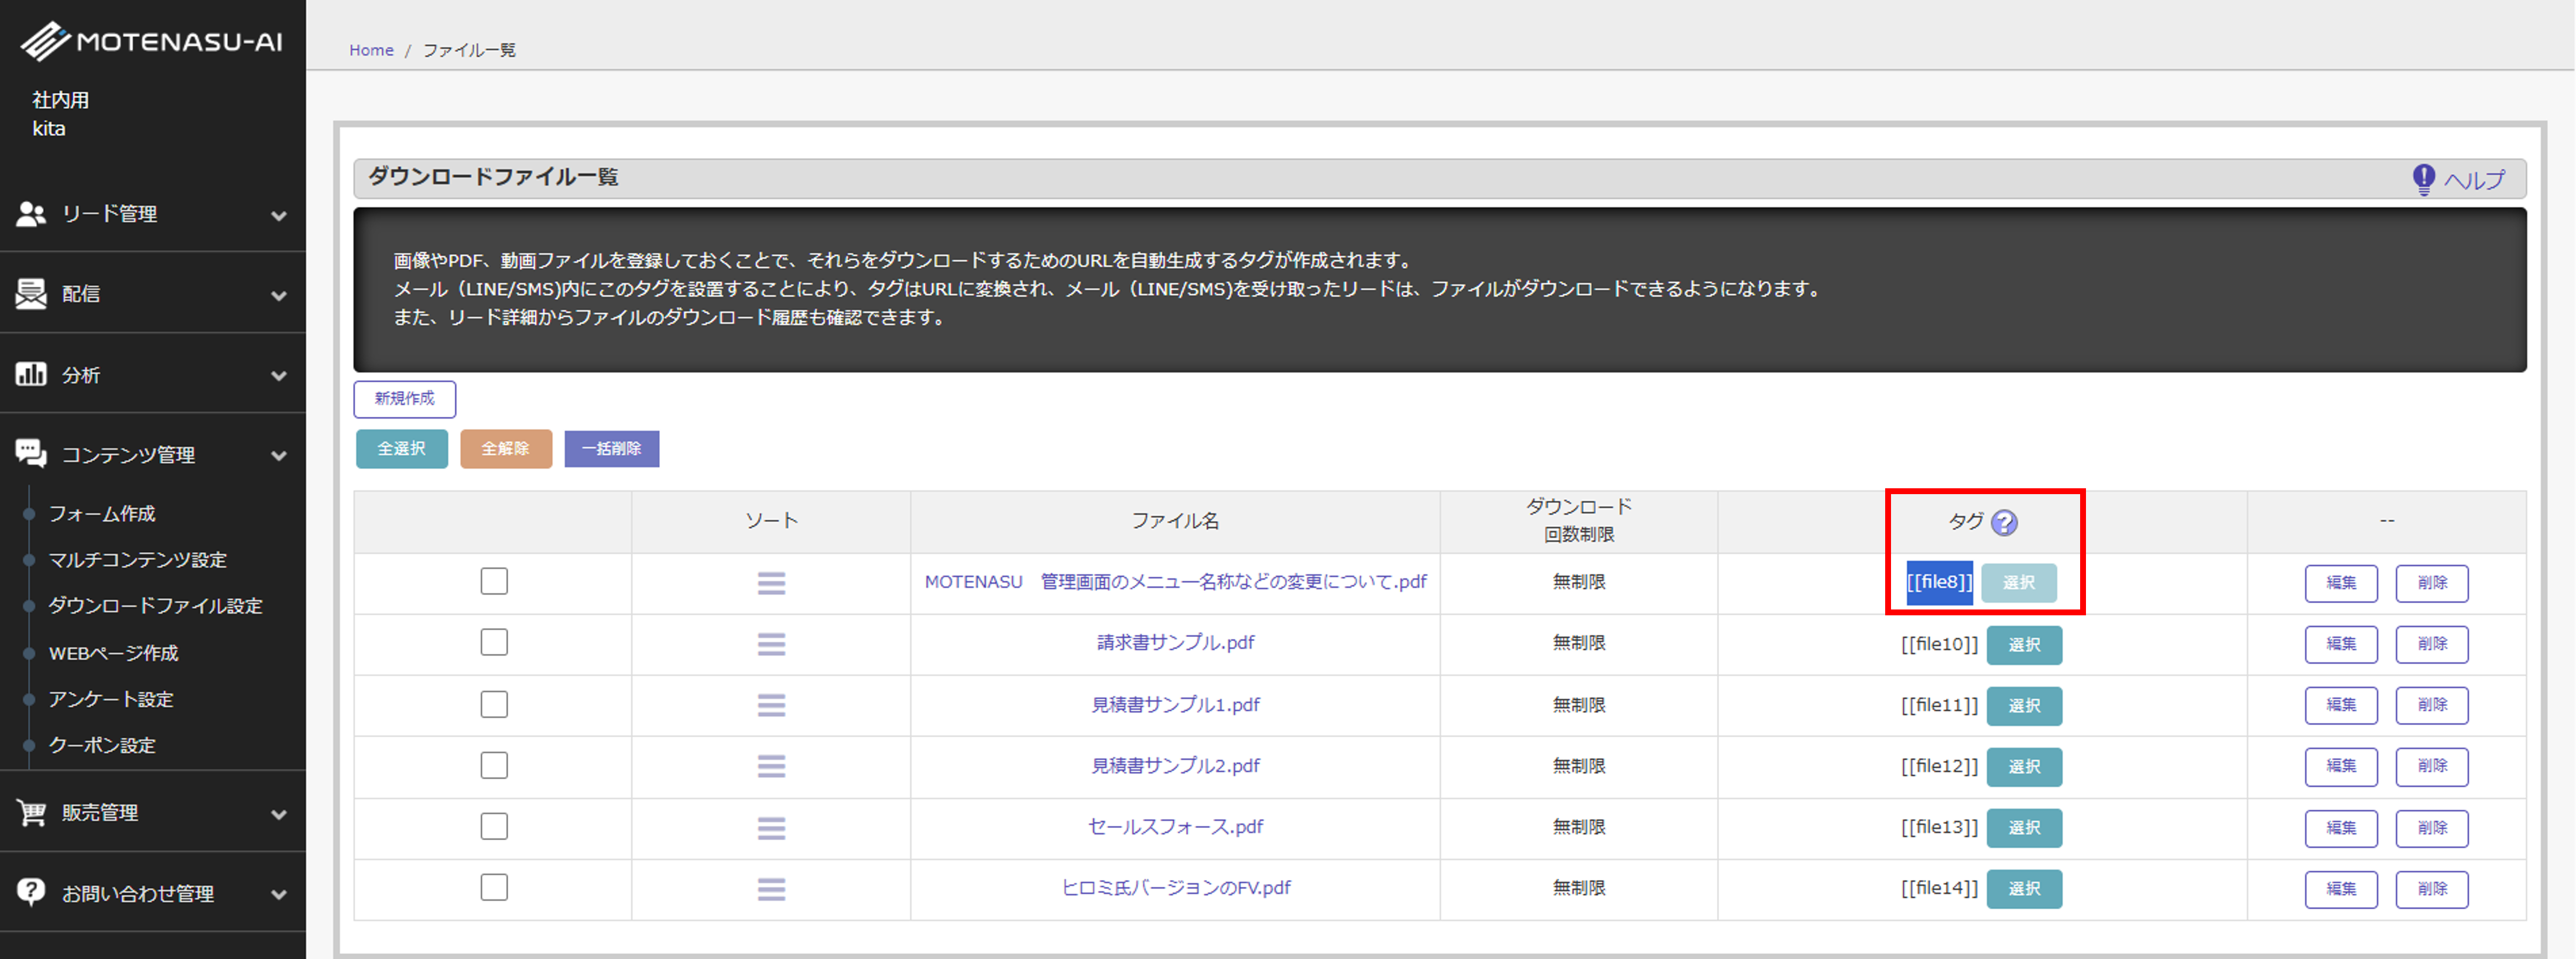The height and width of the screenshot is (959, 2576).
Task: Click the 分析 bar chart icon
Action: pyautogui.click(x=31, y=374)
